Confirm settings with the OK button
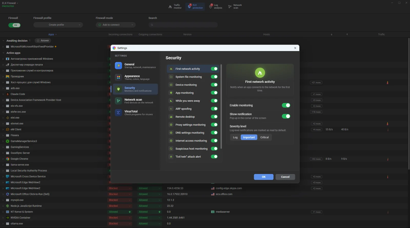 [x=264, y=177]
